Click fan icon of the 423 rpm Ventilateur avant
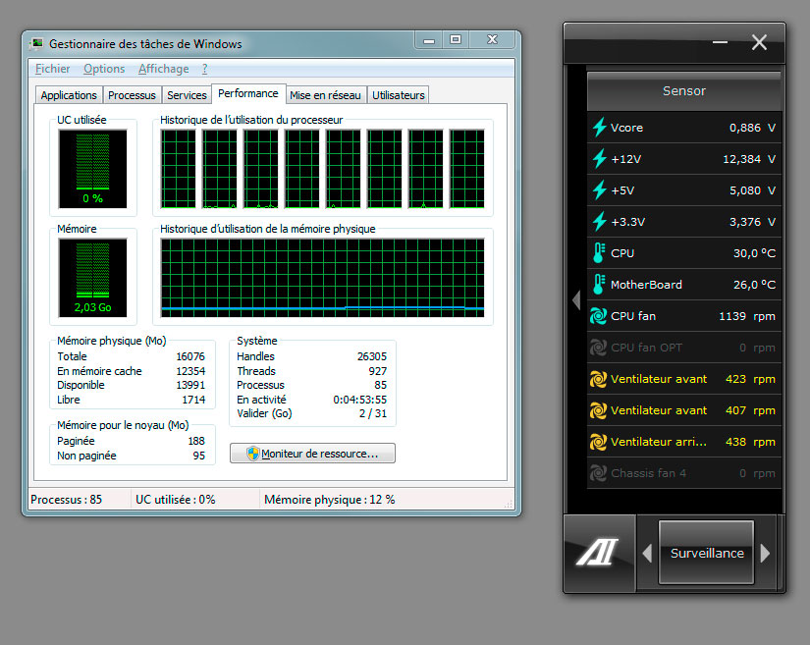 point(598,379)
